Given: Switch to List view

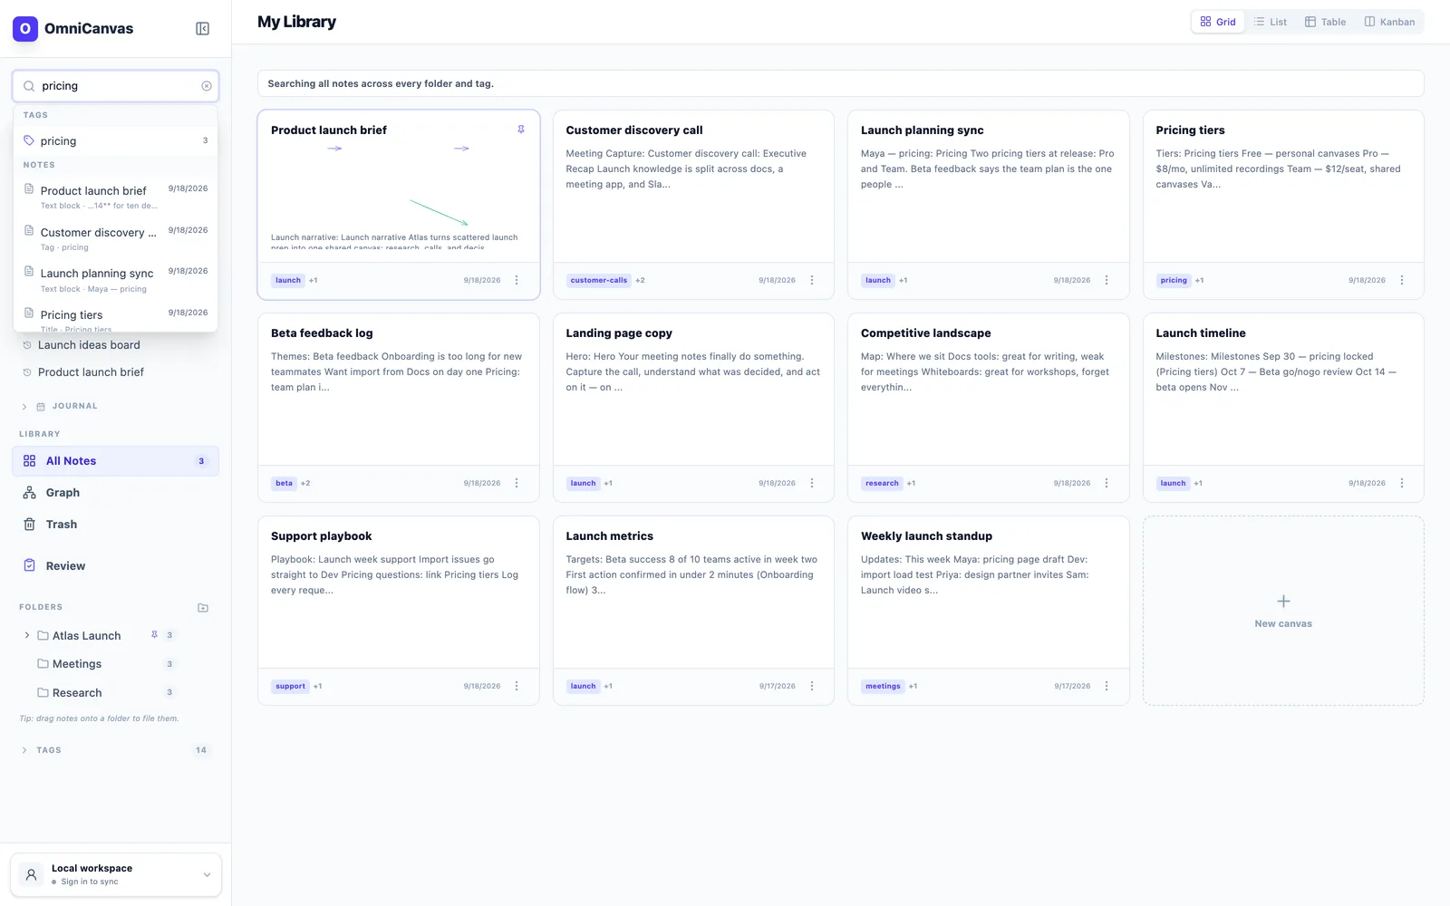Looking at the screenshot, I should click(1271, 22).
